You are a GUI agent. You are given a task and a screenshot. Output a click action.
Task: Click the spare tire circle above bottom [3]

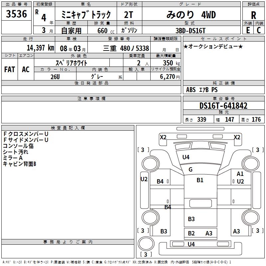(x=146, y=244)
